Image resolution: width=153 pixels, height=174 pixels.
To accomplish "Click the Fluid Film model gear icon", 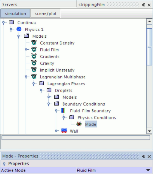I will click(34, 49).
